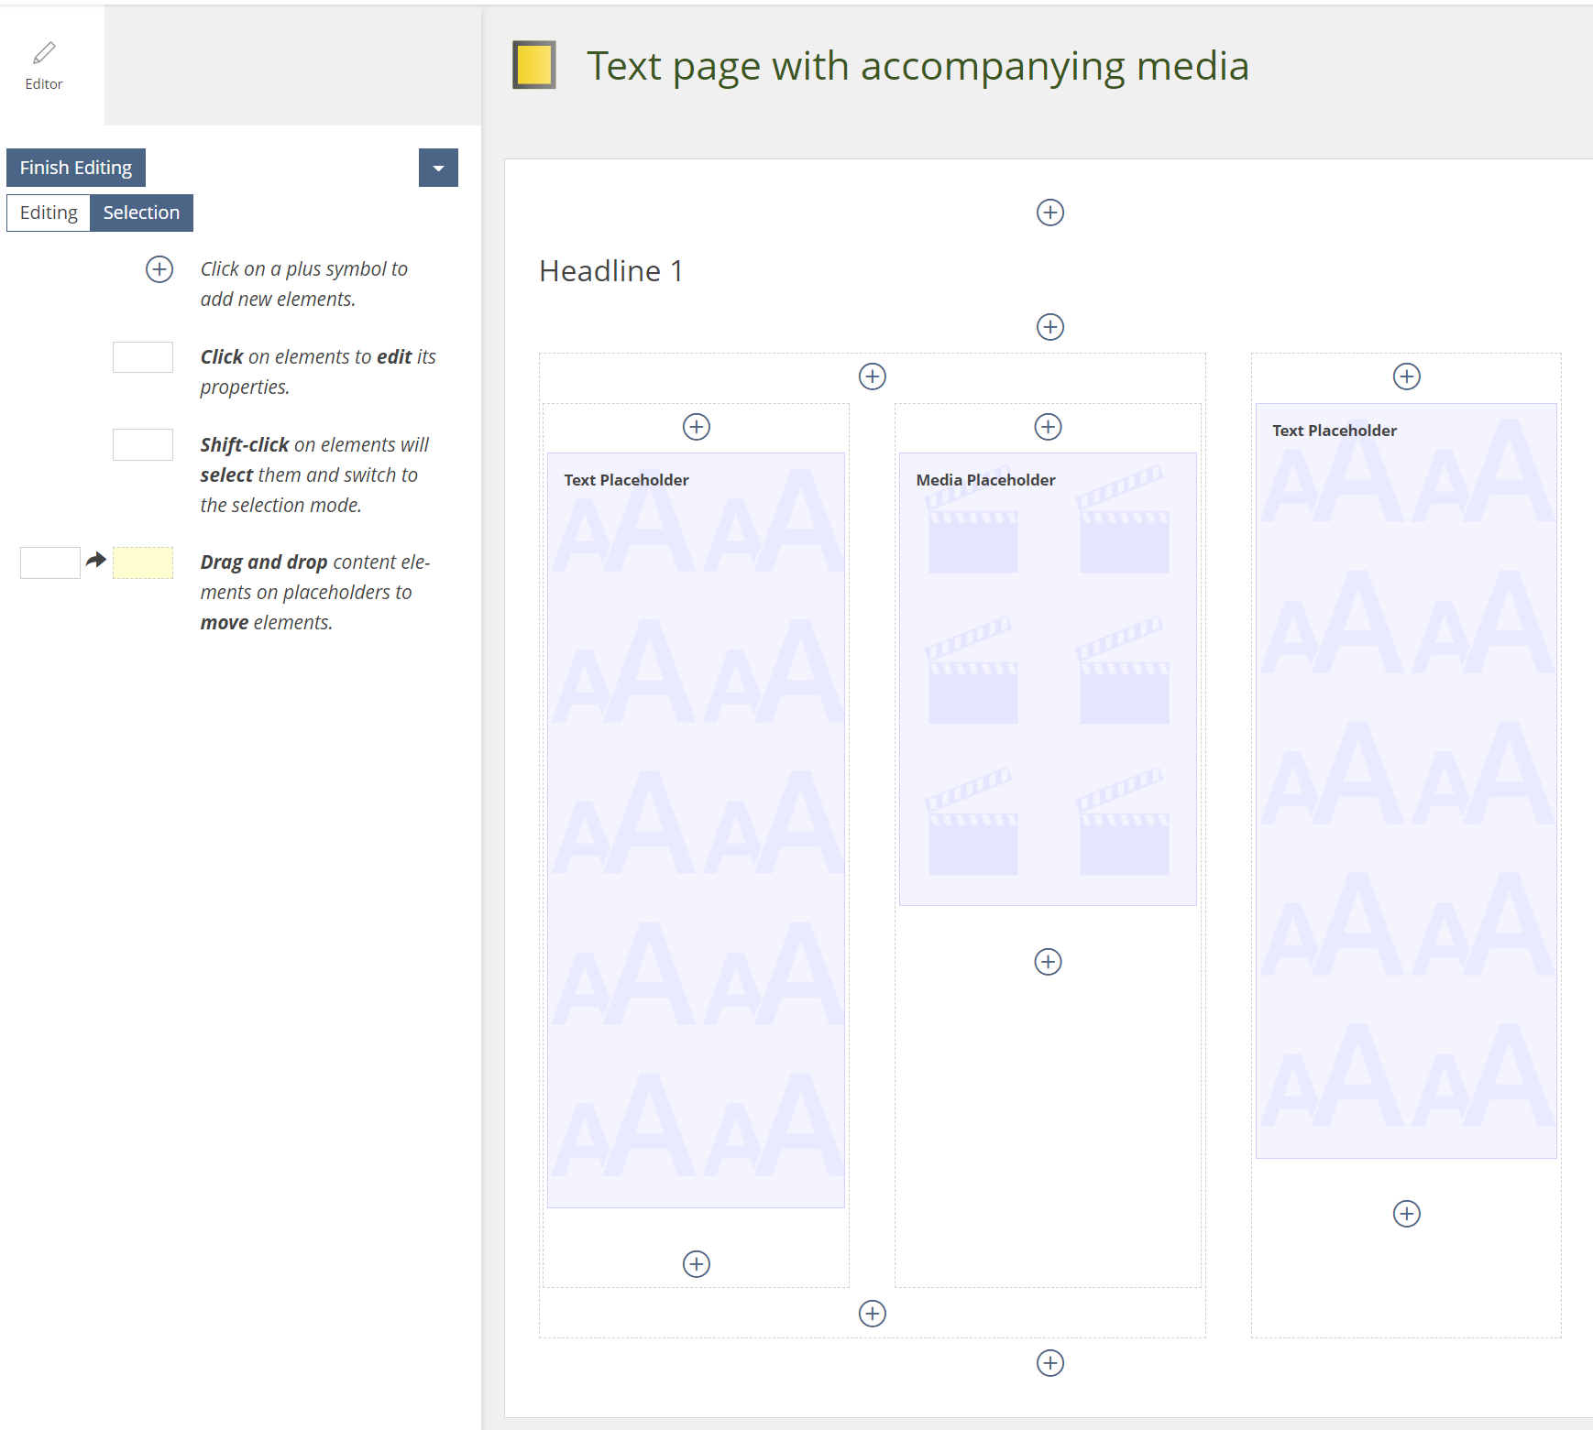Click plus icon below the left Text Placeholder
This screenshot has height=1430, width=1593.
(x=697, y=1264)
